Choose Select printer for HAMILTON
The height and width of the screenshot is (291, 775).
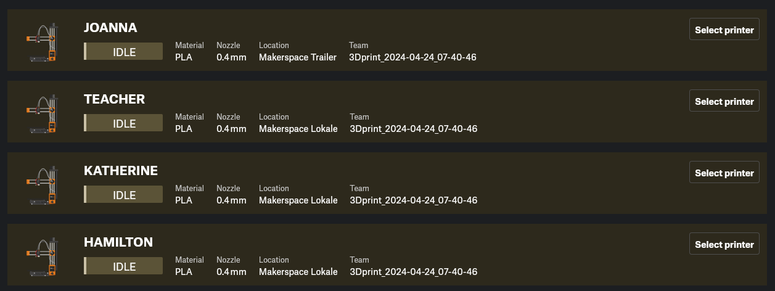point(724,244)
